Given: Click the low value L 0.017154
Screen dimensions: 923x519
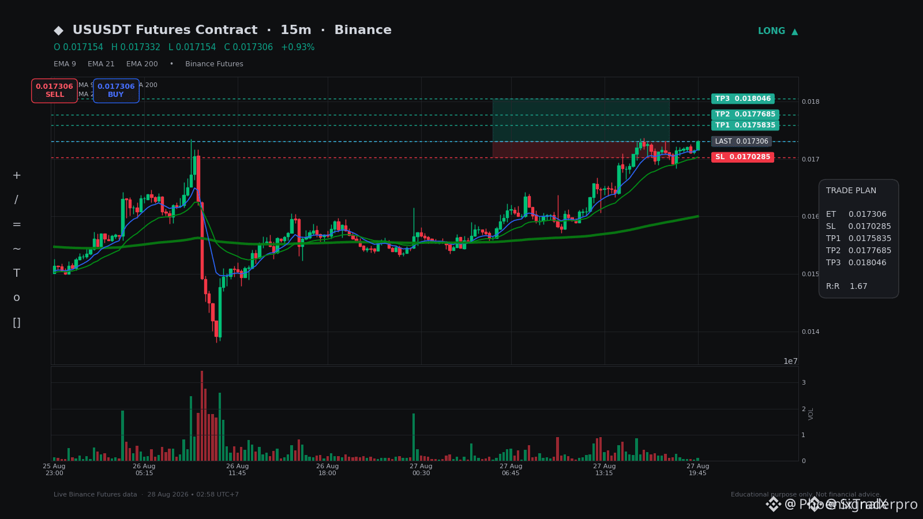Looking at the screenshot, I should [192, 47].
